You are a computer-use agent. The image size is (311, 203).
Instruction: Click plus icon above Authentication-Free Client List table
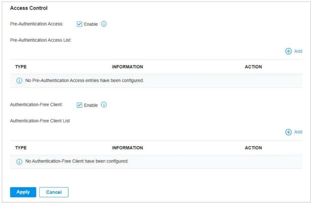(289, 132)
